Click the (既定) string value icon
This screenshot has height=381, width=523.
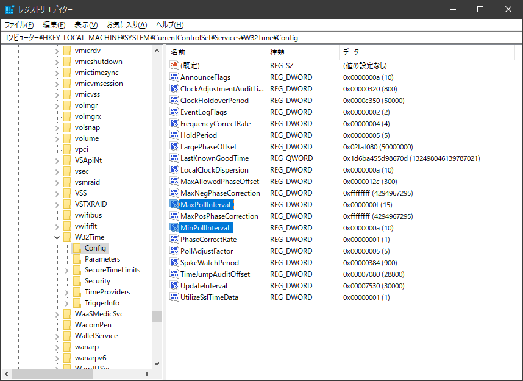[174, 65]
